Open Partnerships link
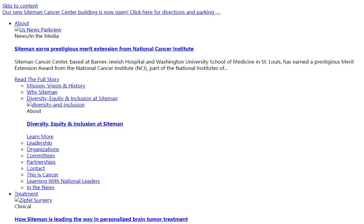The image size is (364, 224). point(41,162)
